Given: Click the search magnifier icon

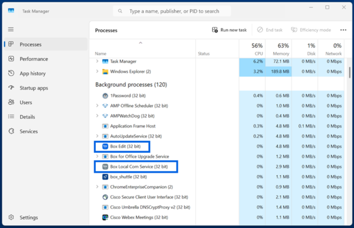Looking at the screenshot, I should pos(120,11).
